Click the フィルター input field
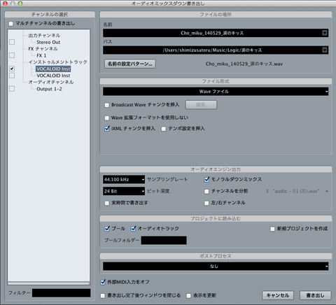Screen dimensions: 336x305 click(x=62, y=293)
